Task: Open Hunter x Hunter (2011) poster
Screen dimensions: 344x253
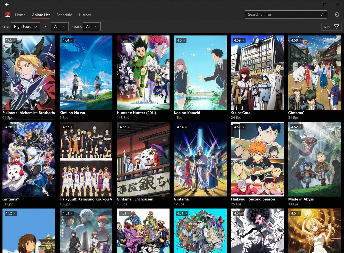Action: [143, 73]
